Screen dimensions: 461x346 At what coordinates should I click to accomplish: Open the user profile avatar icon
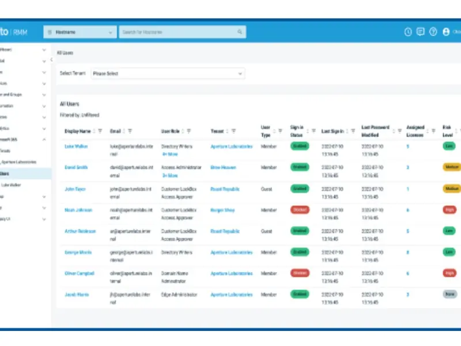click(446, 32)
